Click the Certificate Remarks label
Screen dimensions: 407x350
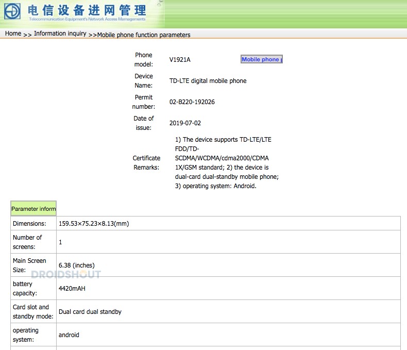pos(146,163)
